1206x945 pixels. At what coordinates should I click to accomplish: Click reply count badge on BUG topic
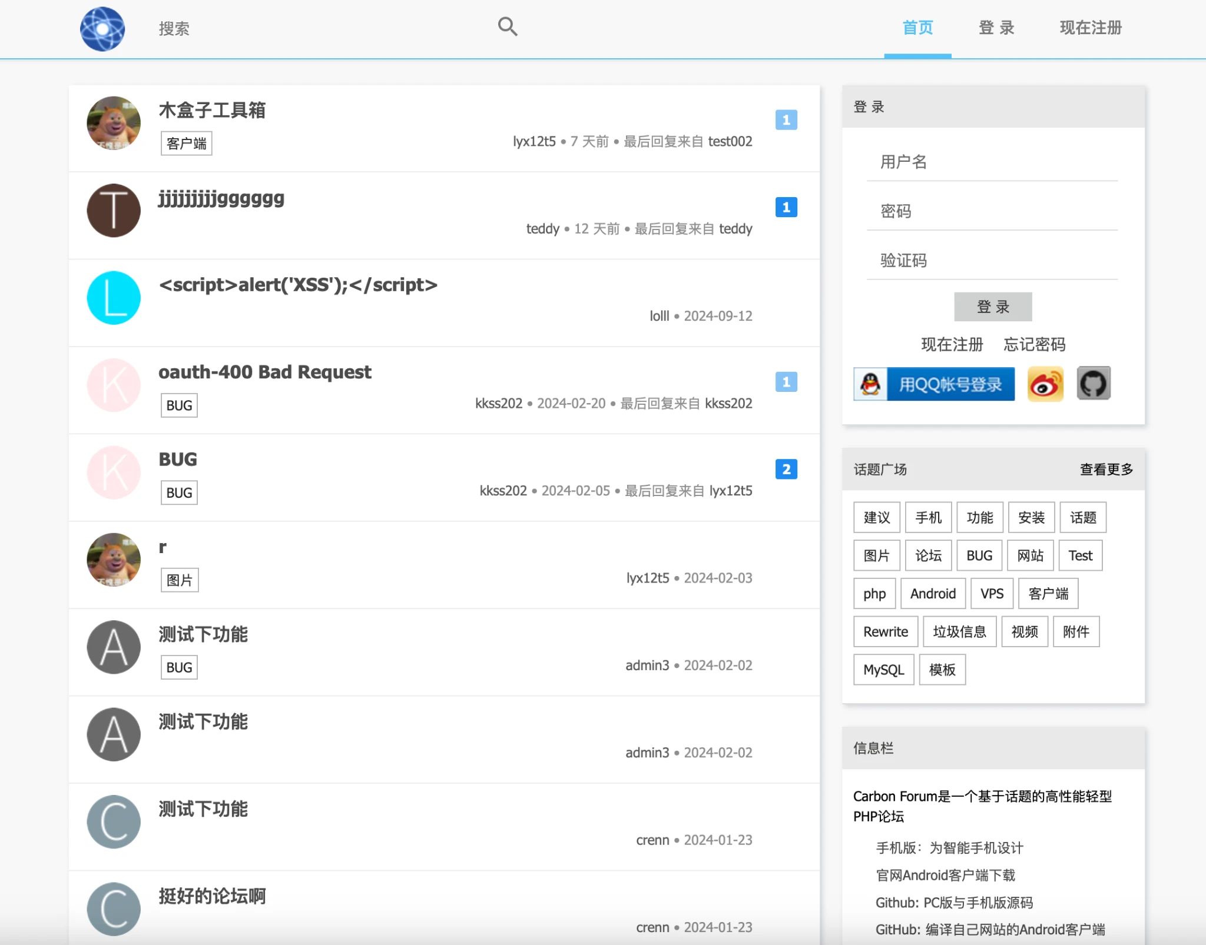coord(786,469)
